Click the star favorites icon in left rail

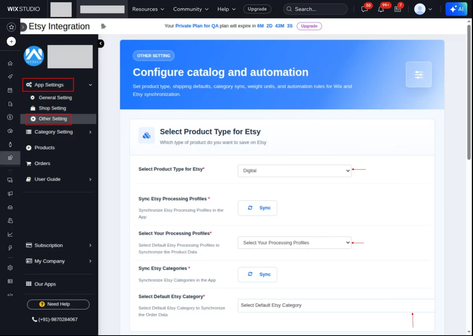(11, 27)
